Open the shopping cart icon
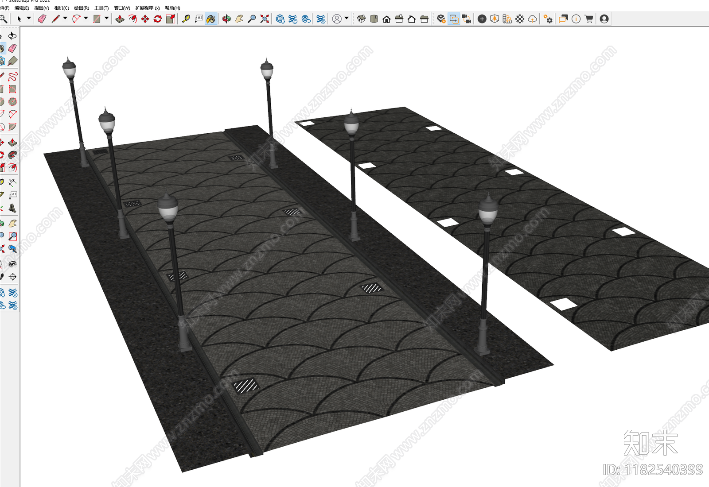This screenshot has height=487, width=709. [589, 19]
